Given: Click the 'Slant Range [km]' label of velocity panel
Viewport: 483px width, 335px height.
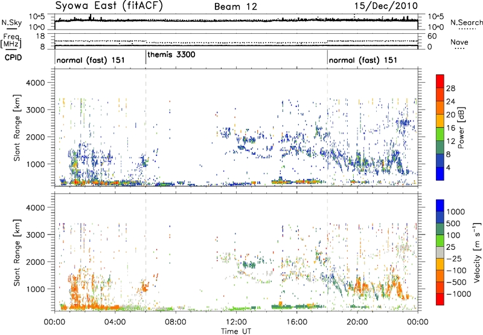Looking at the screenshot, I should pyautogui.click(x=17, y=253).
